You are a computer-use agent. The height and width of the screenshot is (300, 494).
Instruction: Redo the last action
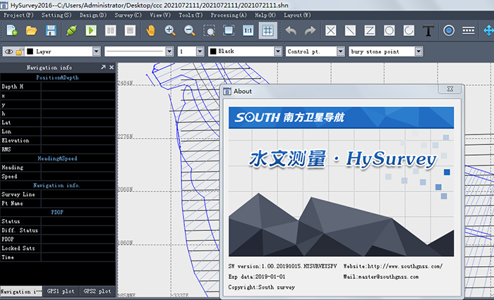point(310,30)
